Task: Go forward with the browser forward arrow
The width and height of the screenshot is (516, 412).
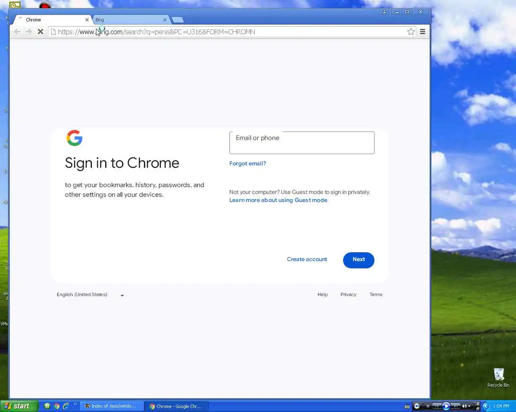Action: pos(29,31)
